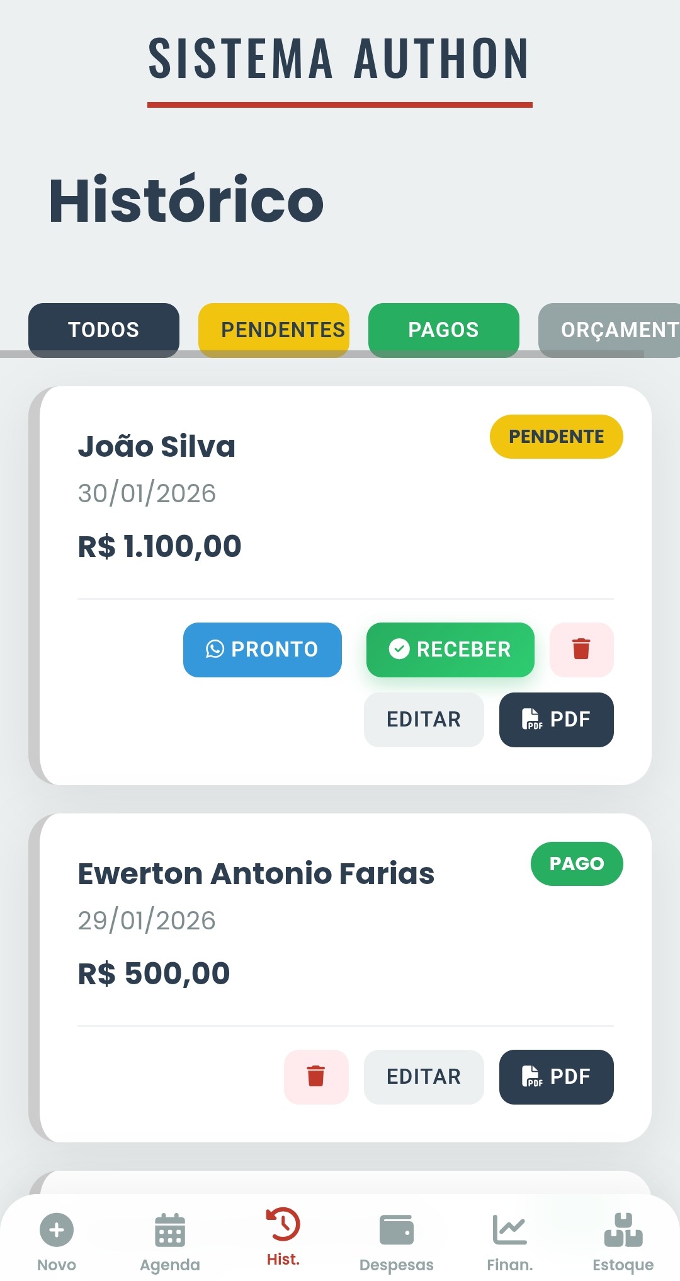680x1281 pixels.
Task: Click EDITAR on João Silva's card
Action: tap(424, 720)
